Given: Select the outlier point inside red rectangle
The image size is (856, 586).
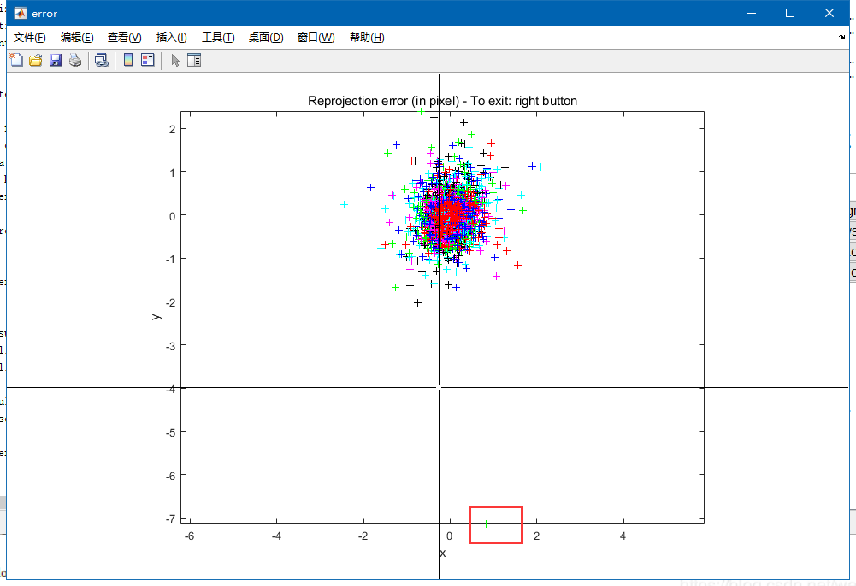Looking at the screenshot, I should 487,524.
